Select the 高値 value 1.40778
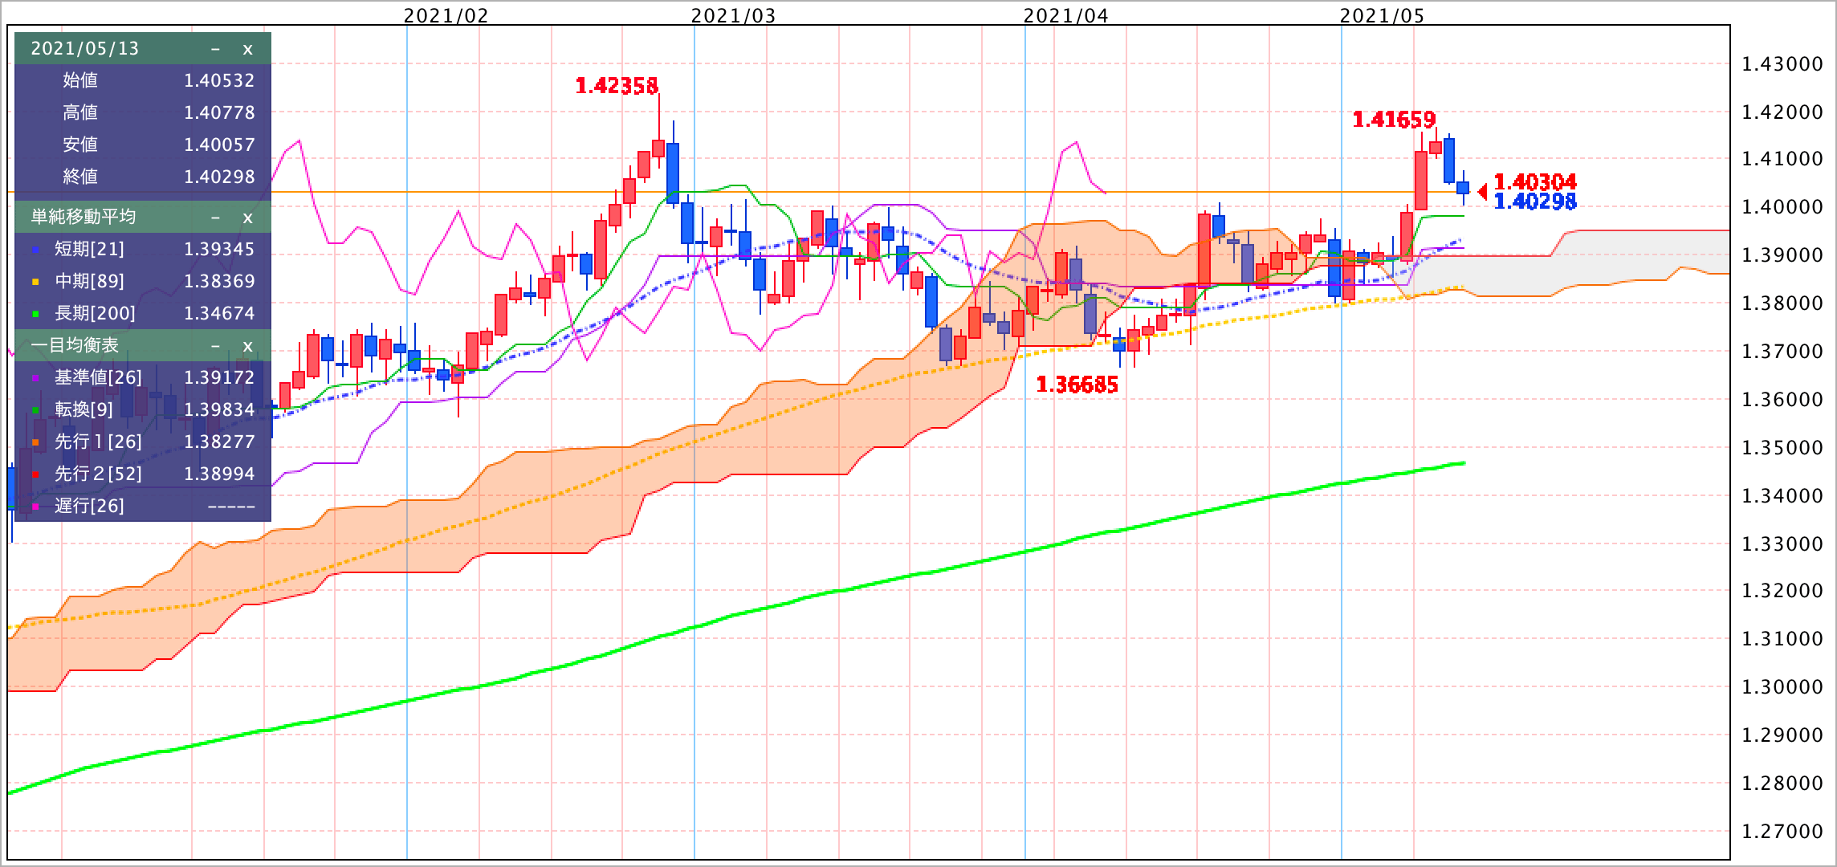 click(219, 112)
